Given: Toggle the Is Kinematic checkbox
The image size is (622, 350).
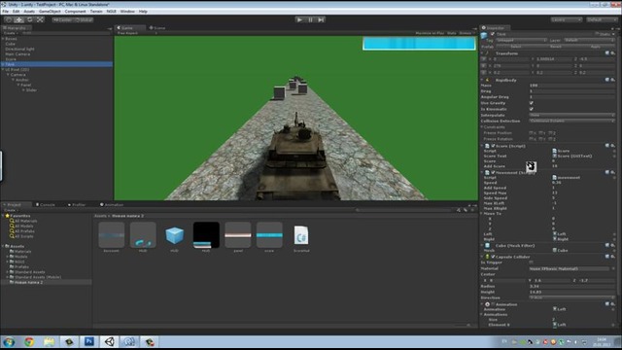Looking at the screenshot, I should coord(532,109).
